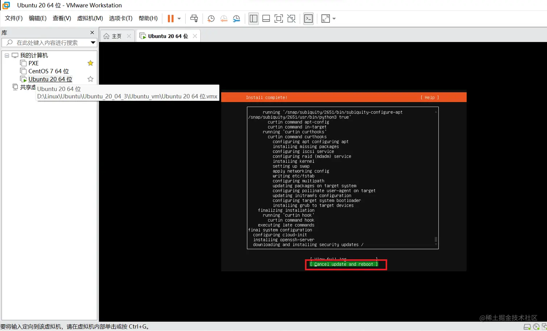Screen dimensions: 547x331
Task: Enter full screen mode icon
Action: pyautogui.click(x=279, y=18)
